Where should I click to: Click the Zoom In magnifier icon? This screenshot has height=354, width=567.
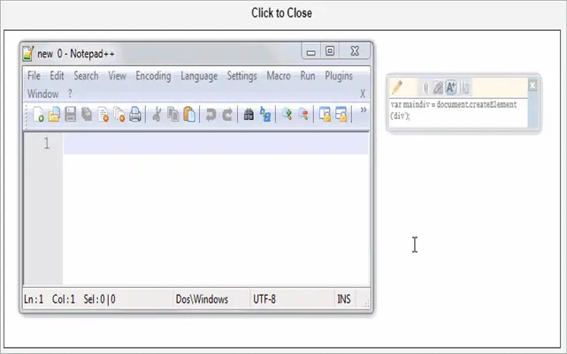[287, 115]
